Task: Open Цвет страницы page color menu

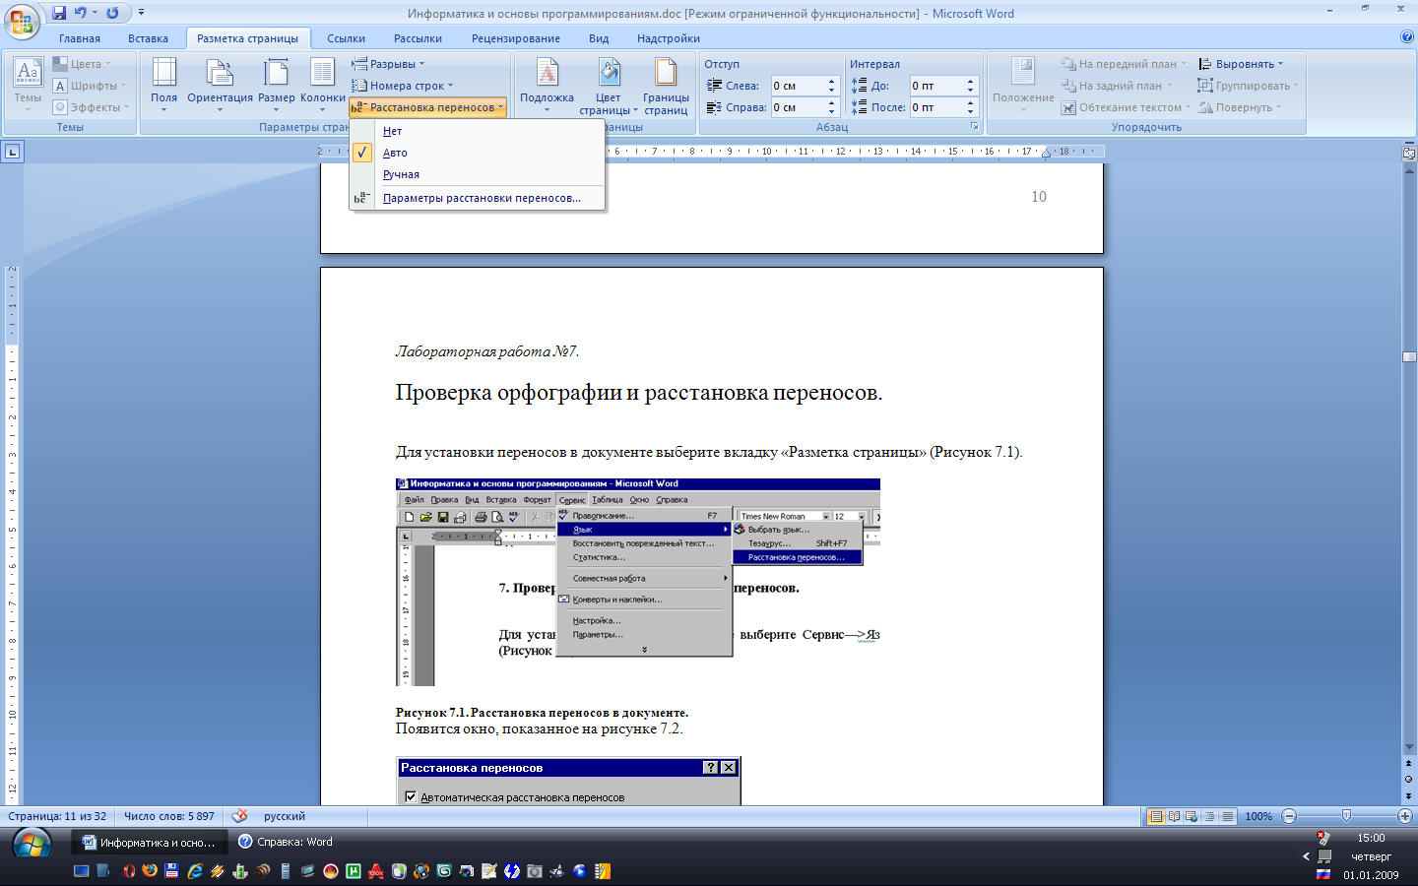Action: [609, 87]
